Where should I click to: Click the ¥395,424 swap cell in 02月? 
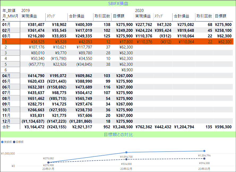(x=163, y=30)
